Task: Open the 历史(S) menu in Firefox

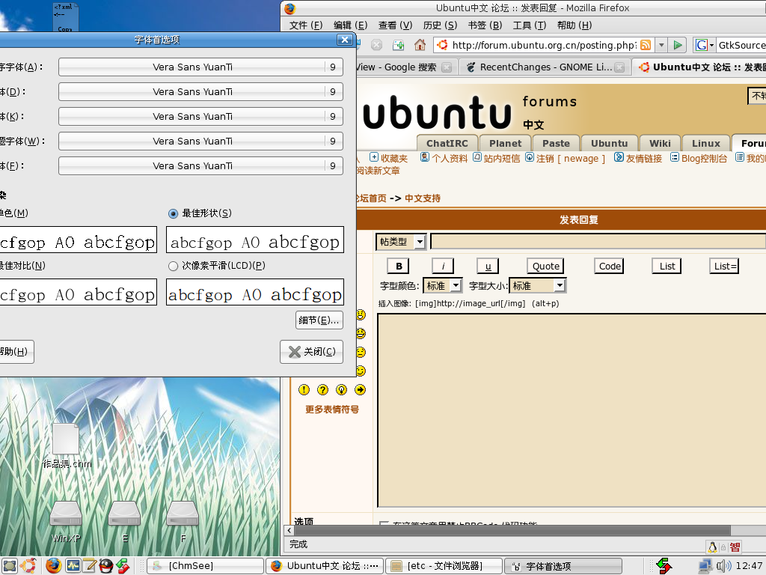Action: [x=440, y=25]
